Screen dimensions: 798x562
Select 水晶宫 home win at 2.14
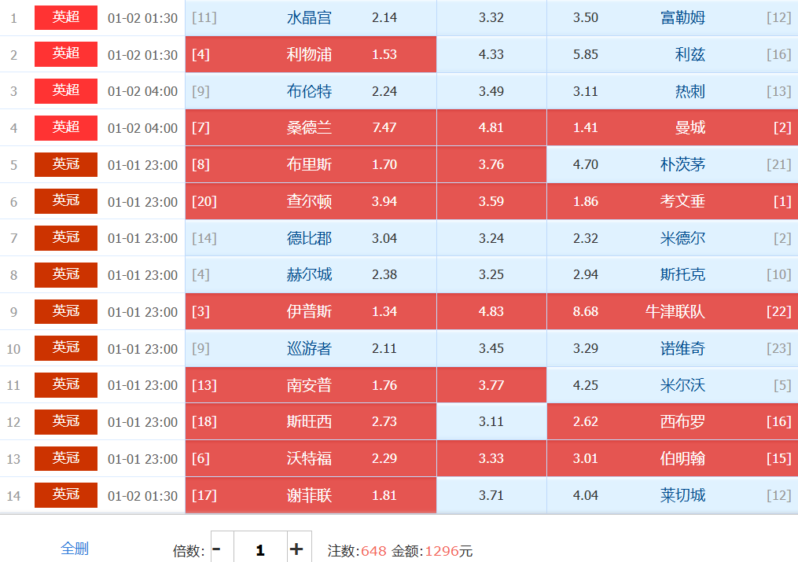tap(311, 17)
